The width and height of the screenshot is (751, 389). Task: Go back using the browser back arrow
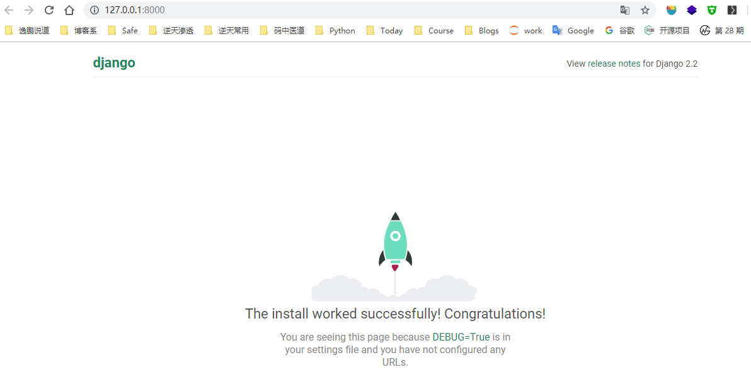coord(9,10)
